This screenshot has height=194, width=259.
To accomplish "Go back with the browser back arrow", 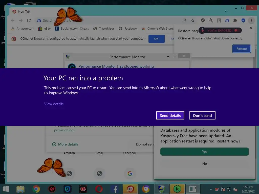I will point(13,20).
